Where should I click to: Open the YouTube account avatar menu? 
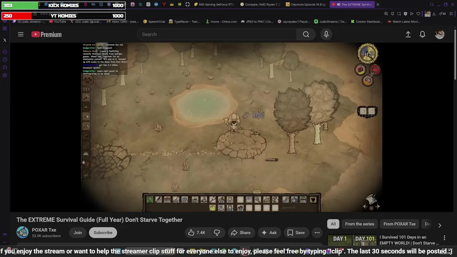pos(440,34)
